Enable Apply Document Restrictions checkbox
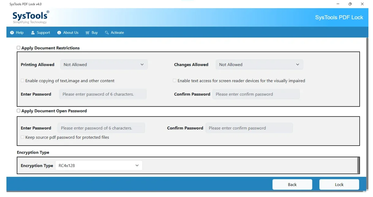Viewport: 373px width, 197px height. (19, 48)
